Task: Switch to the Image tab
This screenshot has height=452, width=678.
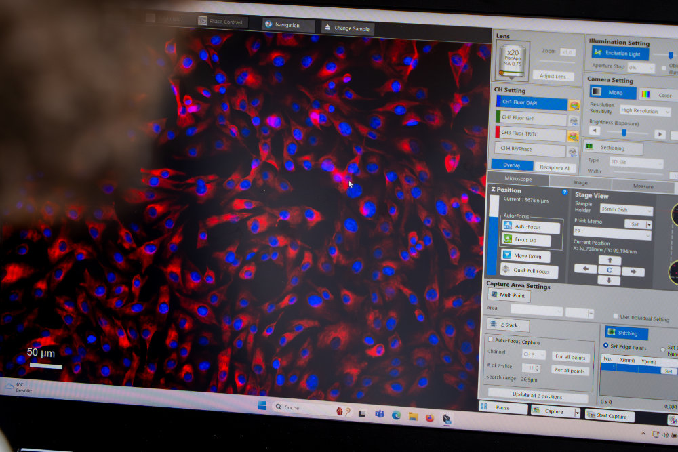Action: click(x=580, y=182)
